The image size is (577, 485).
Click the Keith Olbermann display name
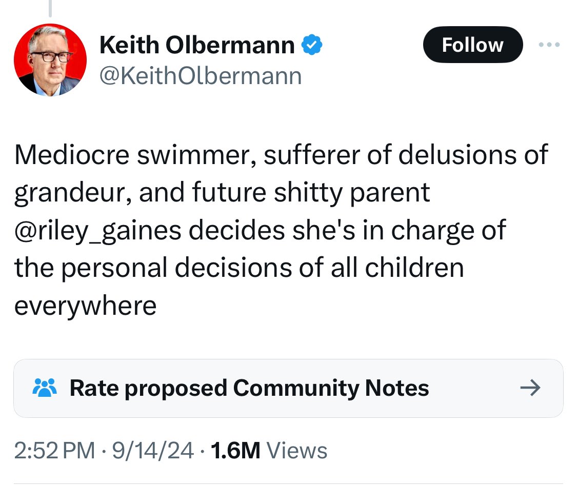197,46
